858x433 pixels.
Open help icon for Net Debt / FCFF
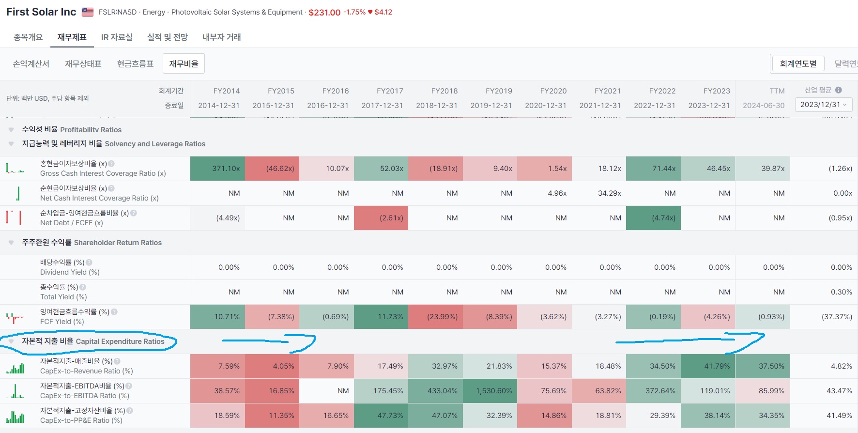[134, 213]
